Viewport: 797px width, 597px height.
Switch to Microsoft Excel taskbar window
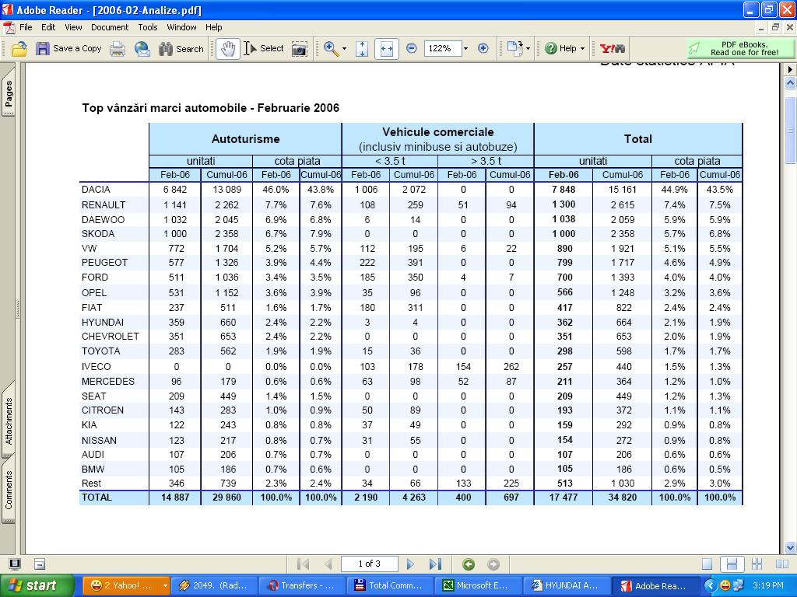point(478,585)
